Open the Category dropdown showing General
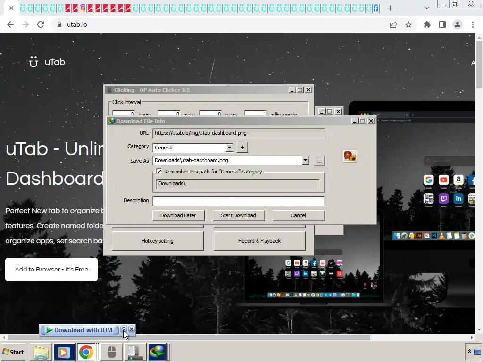Image resolution: width=483 pixels, height=362 pixels. pyautogui.click(x=230, y=148)
